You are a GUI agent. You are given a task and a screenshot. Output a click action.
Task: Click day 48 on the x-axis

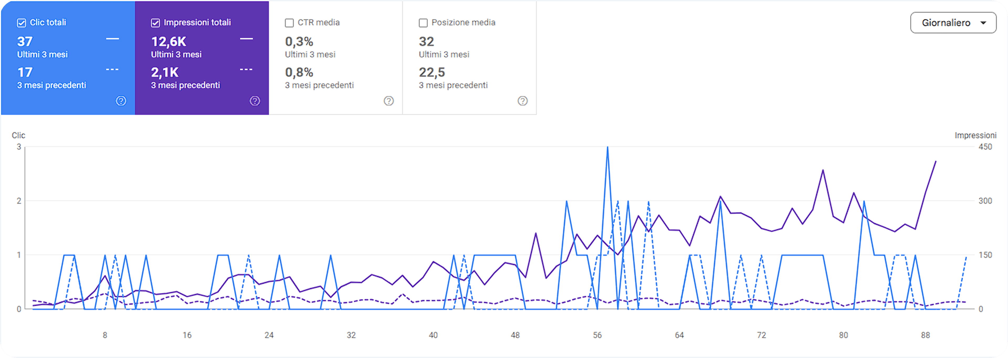click(x=515, y=335)
